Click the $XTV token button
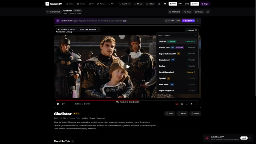The height and width of the screenshot is (144, 256). pyautogui.click(x=173, y=4)
